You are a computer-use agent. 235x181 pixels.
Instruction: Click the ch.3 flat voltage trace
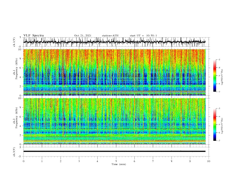(x=114, y=151)
